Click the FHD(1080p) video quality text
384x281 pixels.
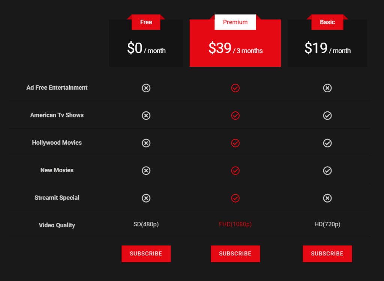(235, 224)
